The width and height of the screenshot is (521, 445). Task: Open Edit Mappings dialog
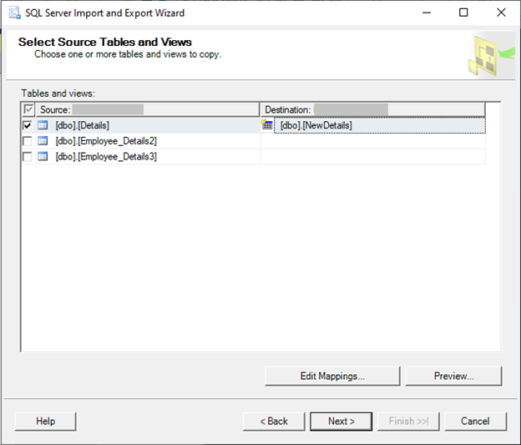[x=332, y=376]
